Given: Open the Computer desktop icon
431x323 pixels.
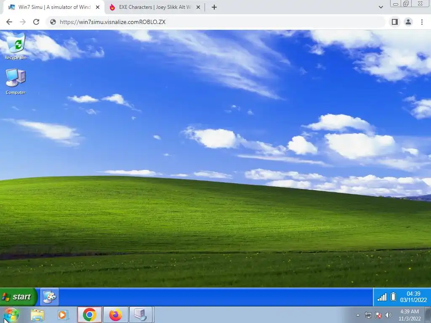Looking at the screenshot, I should (x=16, y=81).
